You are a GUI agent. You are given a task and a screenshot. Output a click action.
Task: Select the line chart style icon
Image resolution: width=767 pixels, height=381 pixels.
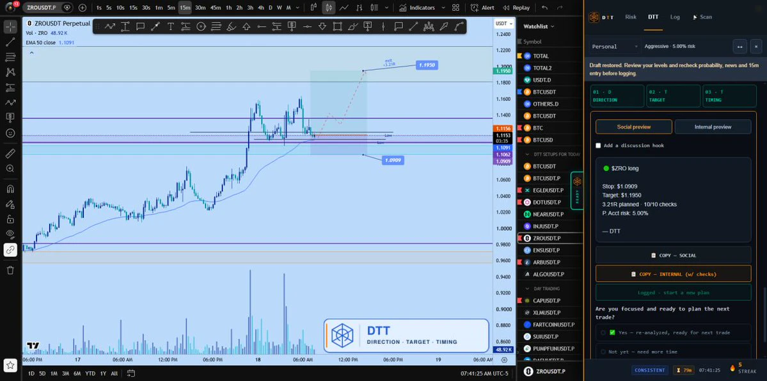(x=344, y=8)
